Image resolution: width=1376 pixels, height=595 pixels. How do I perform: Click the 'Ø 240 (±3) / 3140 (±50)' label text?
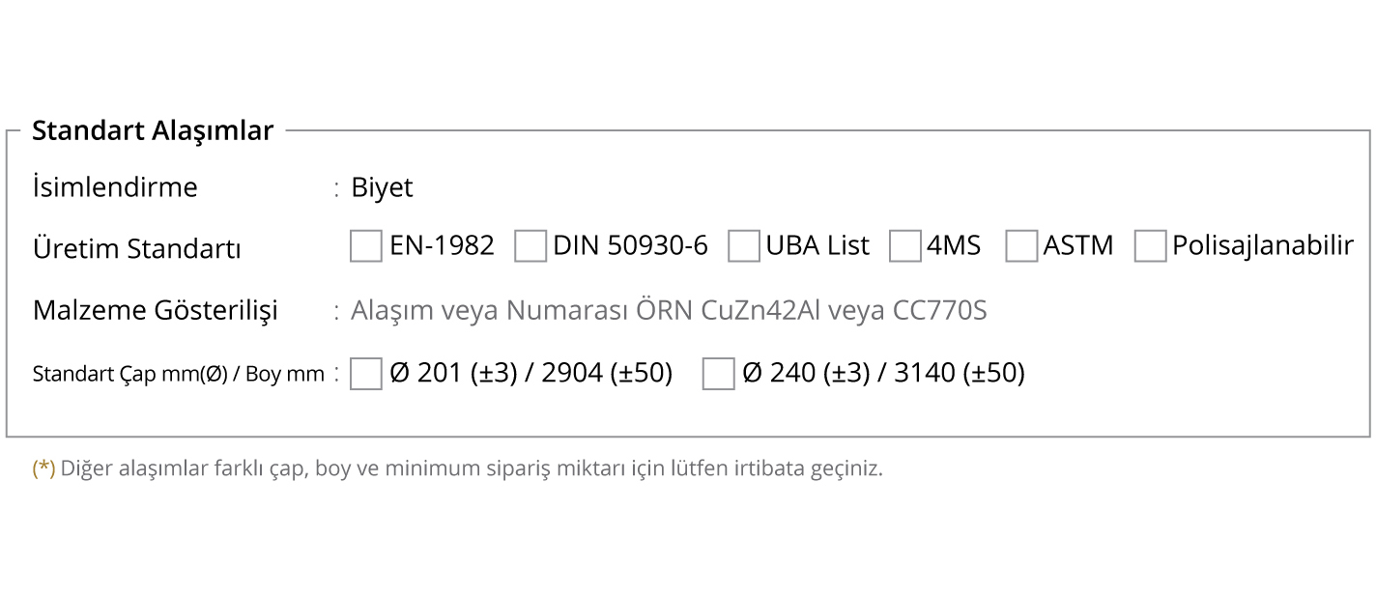(x=883, y=373)
